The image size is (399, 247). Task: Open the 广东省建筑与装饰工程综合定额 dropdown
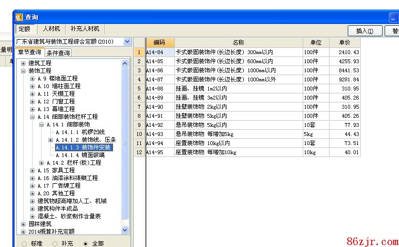tap(127, 42)
